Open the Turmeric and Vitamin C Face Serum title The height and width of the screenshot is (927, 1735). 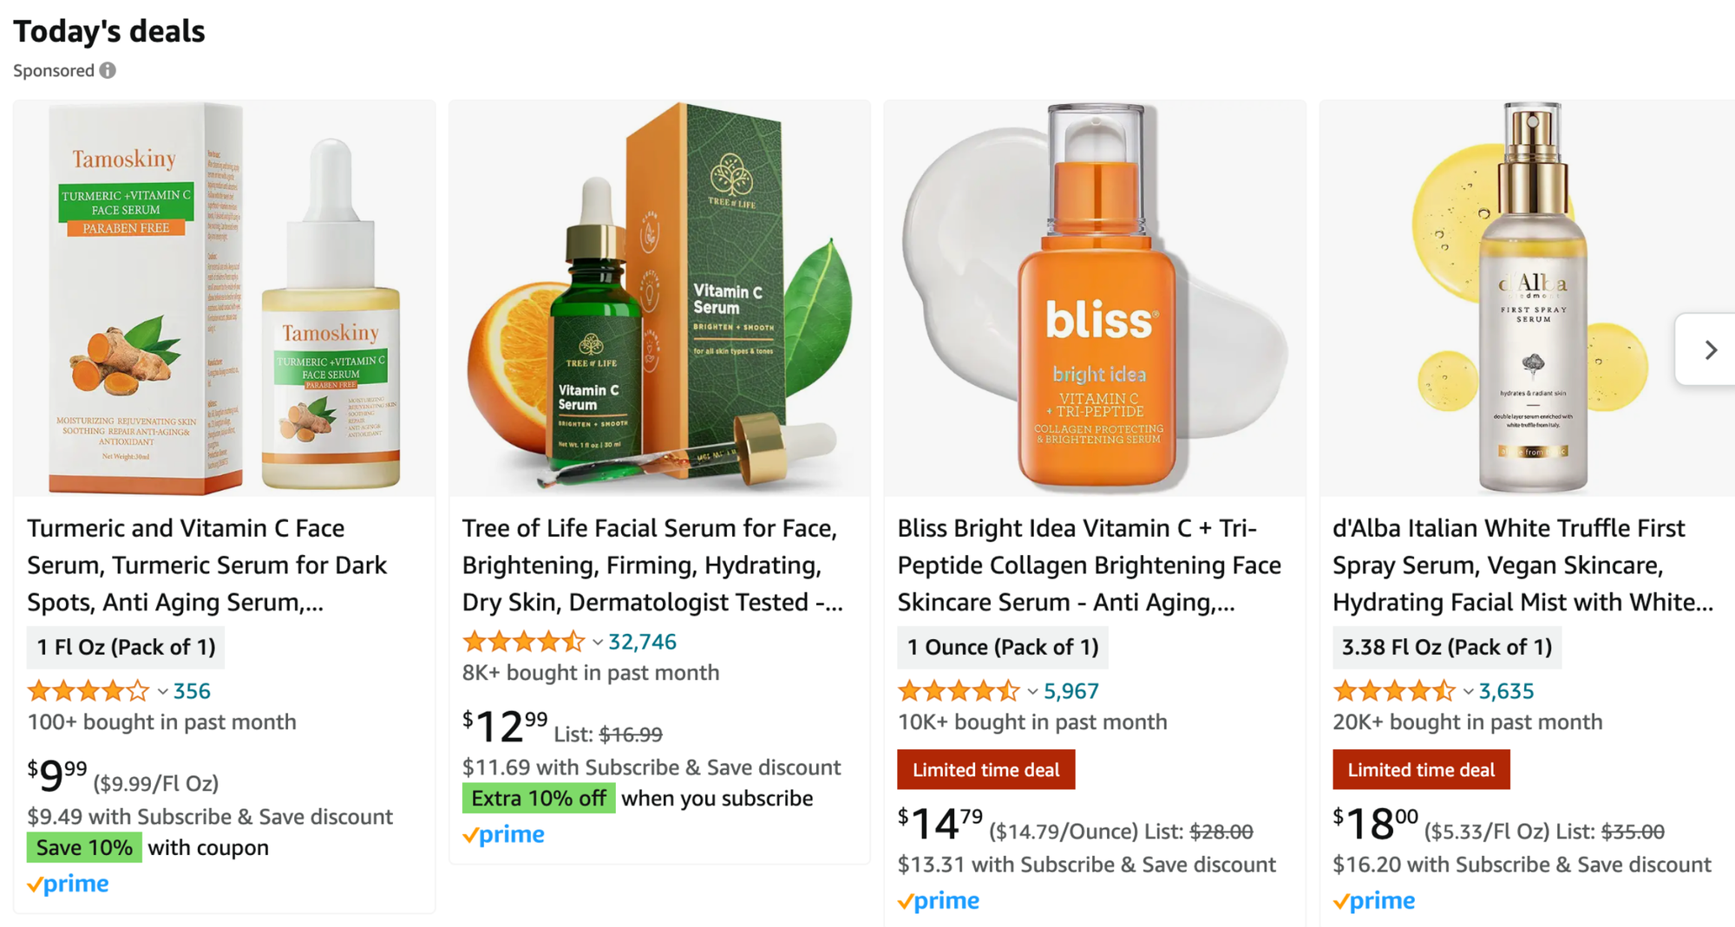pyautogui.click(x=208, y=565)
